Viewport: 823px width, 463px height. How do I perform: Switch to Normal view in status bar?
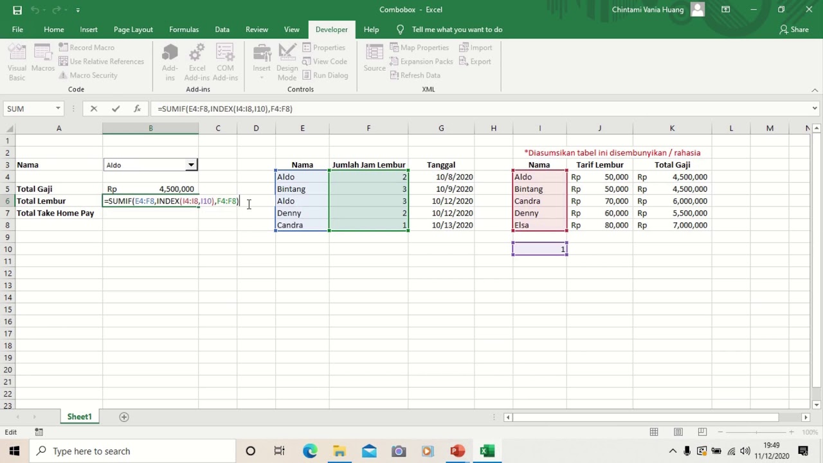654,432
